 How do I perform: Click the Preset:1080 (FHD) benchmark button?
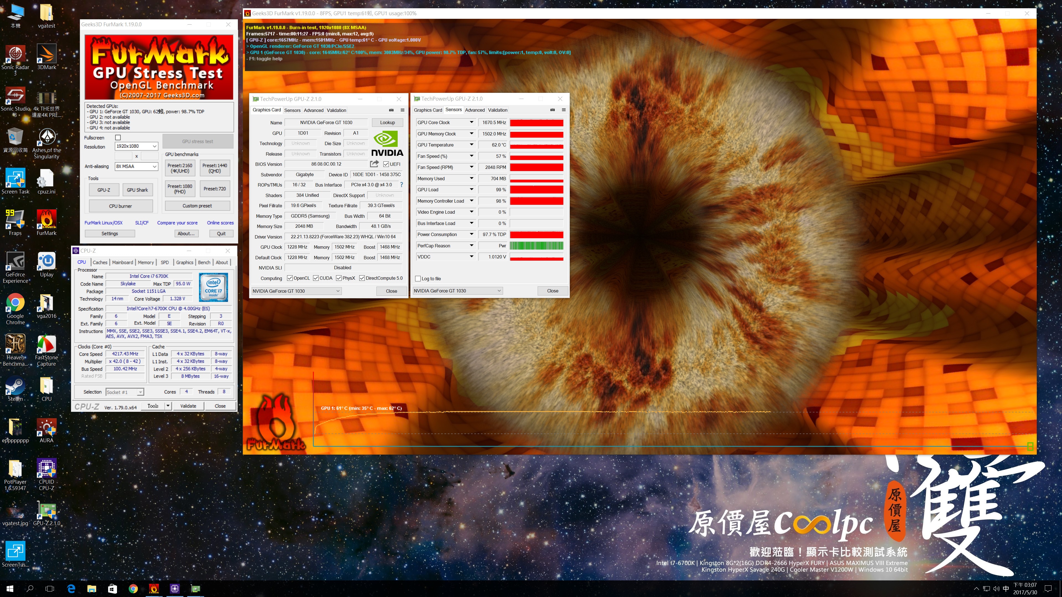click(180, 189)
